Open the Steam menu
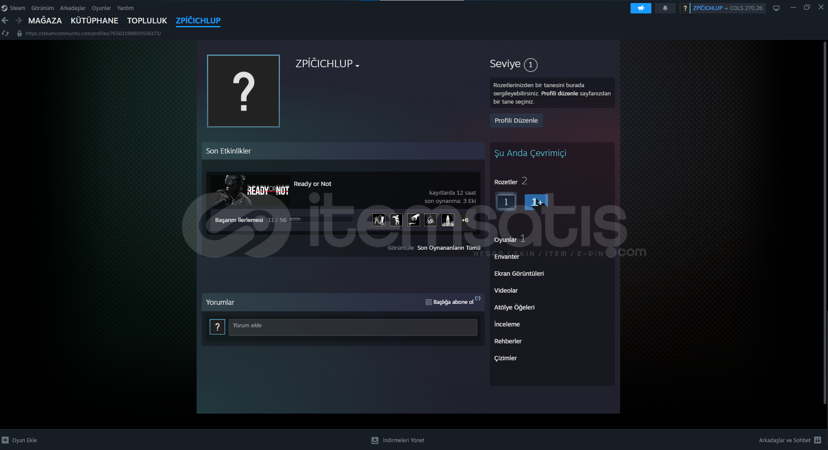828x450 pixels. (17, 8)
